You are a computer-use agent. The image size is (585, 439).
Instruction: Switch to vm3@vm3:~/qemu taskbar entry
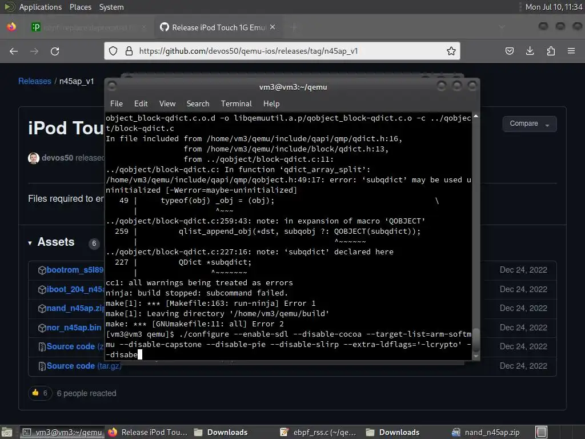click(62, 432)
